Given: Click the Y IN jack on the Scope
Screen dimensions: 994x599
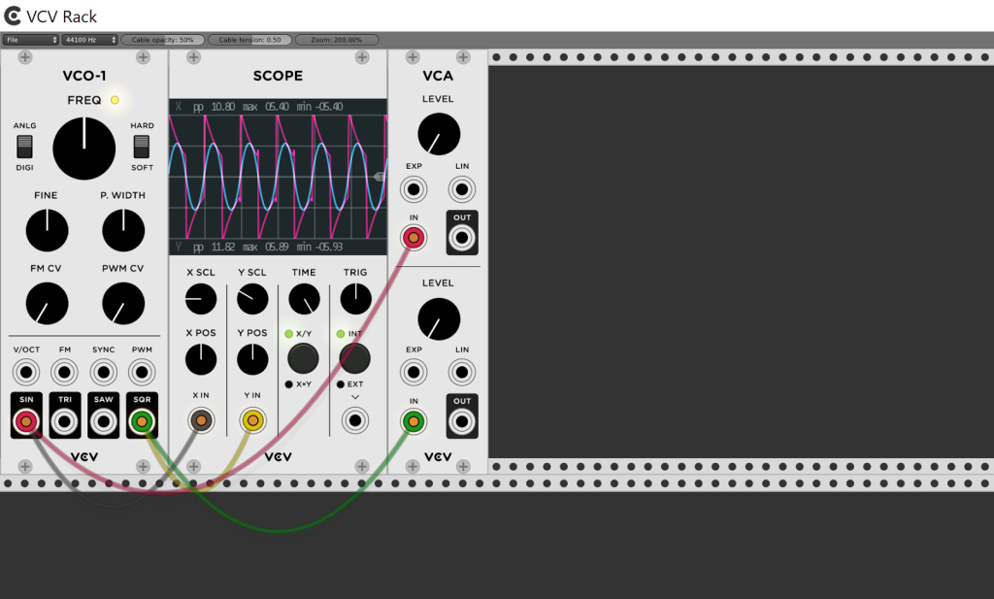Looking at the screenshot, I should click(252, 419).
